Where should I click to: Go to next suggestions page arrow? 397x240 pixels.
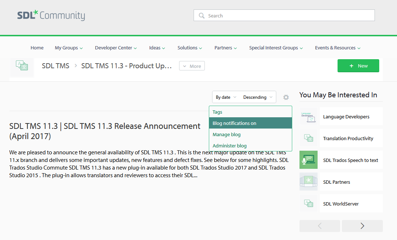pos(362,226)
